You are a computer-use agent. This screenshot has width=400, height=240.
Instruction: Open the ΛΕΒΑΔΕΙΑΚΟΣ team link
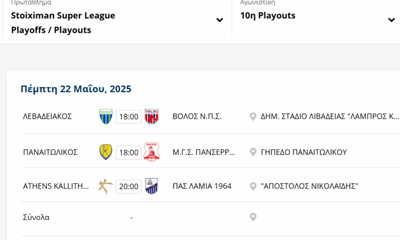coord(47,116)
